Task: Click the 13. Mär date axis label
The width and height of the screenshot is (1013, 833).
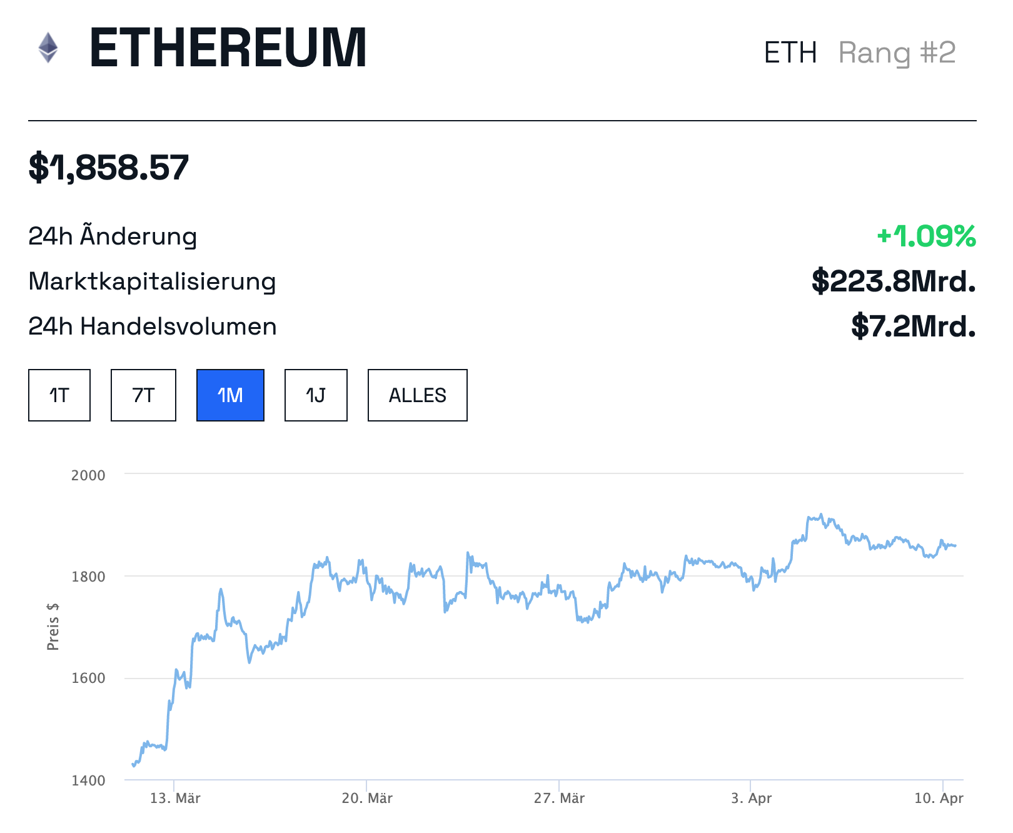Action: tap(175, 798)
